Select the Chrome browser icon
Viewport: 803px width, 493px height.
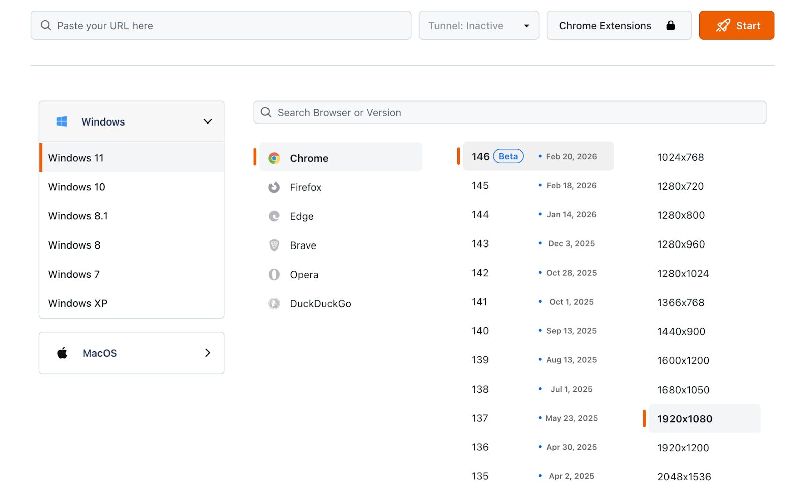274,158
